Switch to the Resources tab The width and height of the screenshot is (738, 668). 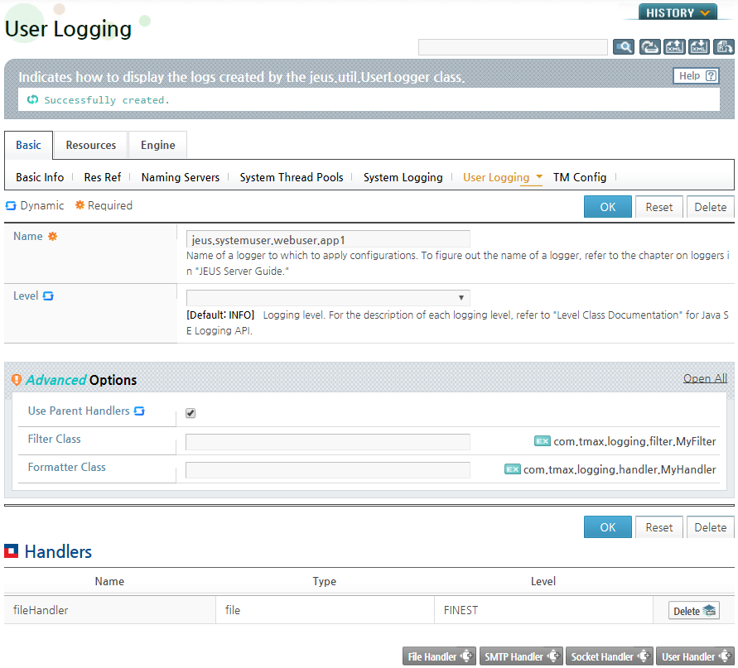point(91,145)
